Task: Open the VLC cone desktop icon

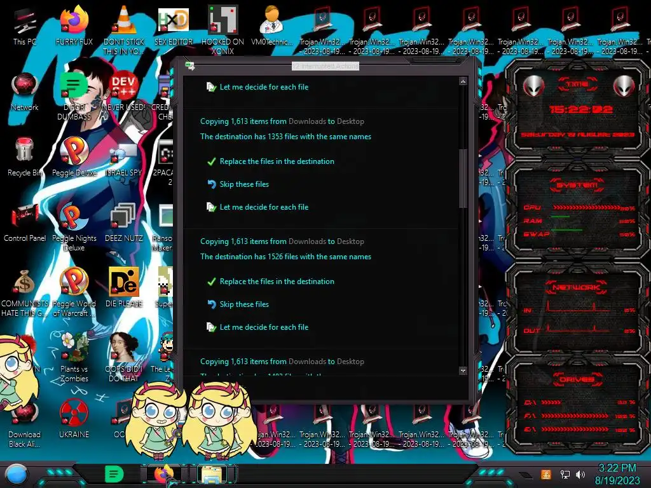Action: click(124, 31)
